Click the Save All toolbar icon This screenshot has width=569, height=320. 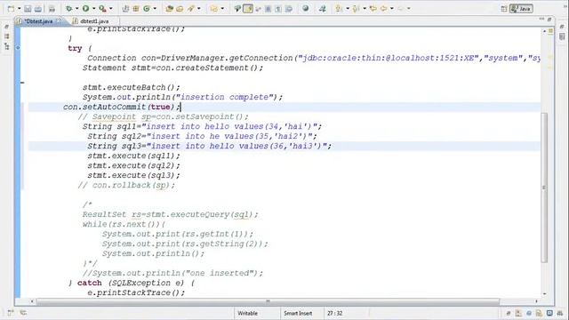coord(38,9)
